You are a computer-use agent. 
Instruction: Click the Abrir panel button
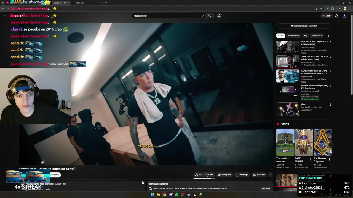(266, 189)
